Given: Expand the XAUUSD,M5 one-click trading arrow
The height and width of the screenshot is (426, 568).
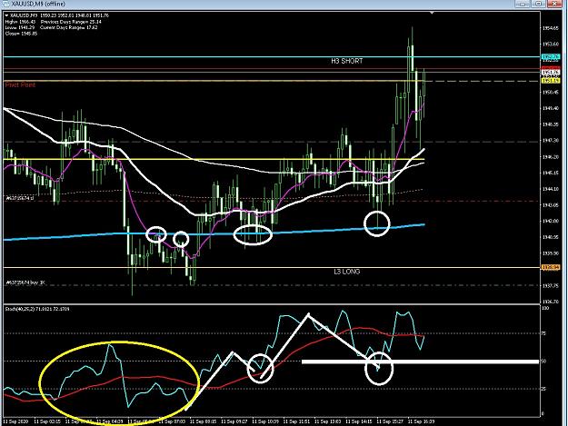Looking at the screenshot, I should pos(7,15).
